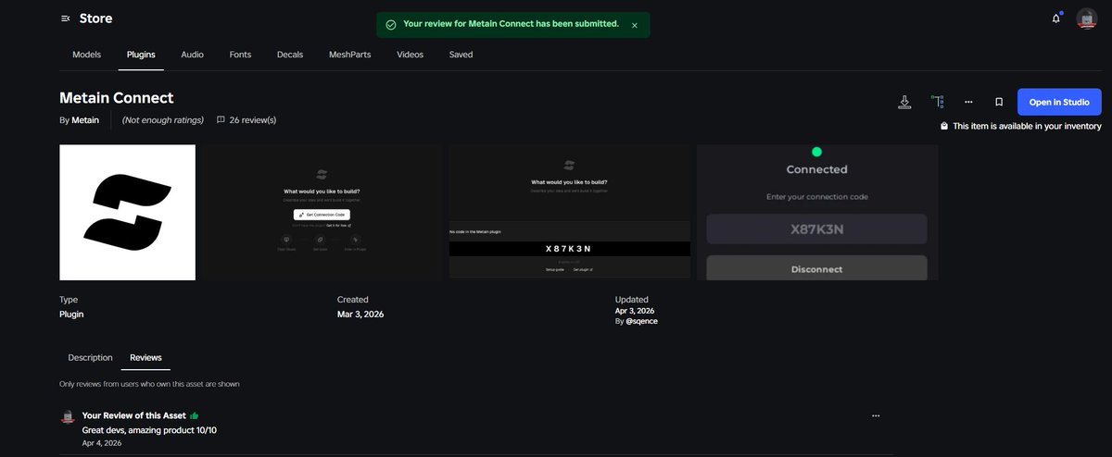Image resolution: width=1112 pixels, height=457 pixels.
Task: Select the Plugins tab
Action: 141,55
